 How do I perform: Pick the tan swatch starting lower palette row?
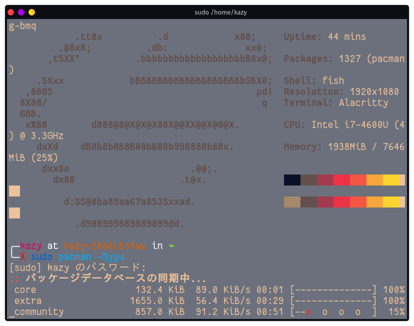pos(292,202)
